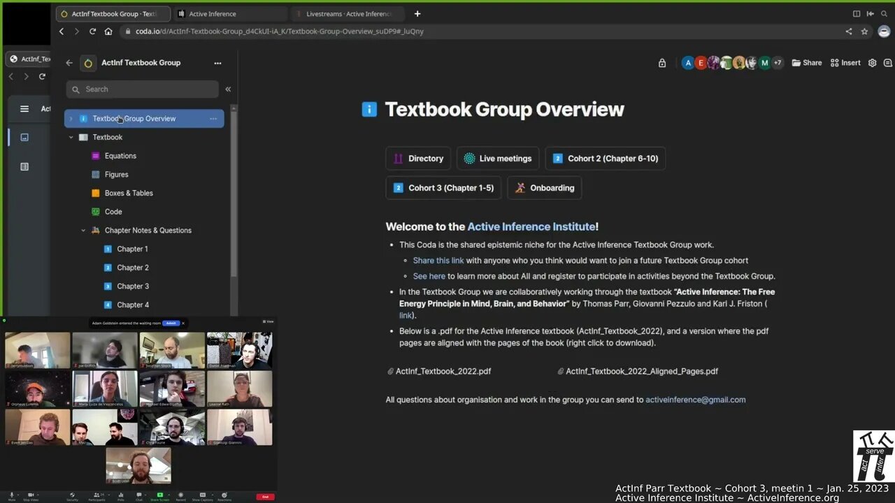Go back in browser history
Image resolution: width=895 pixels, height=503 pixels.
(x=62, y=31)
